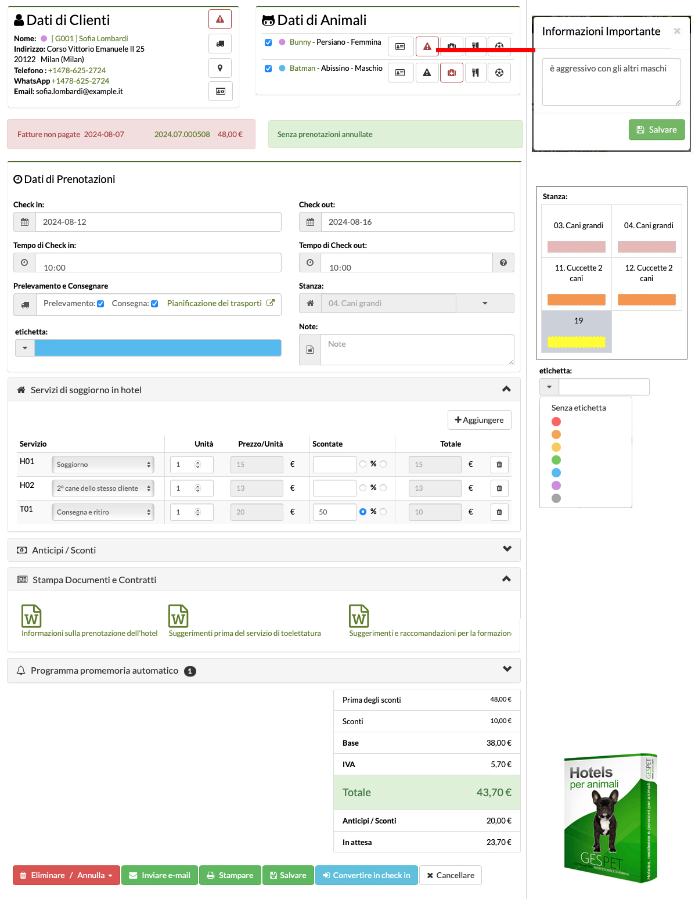Click the client transport truck icon
This screenshot has height=899, width=695.
[x=220, y=44]
